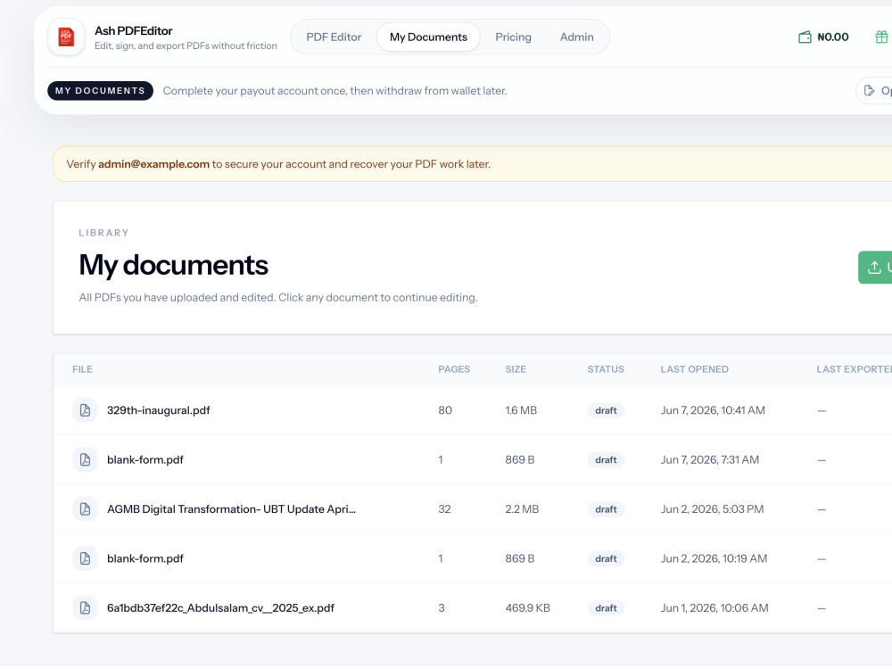Click PDF icon for 329th-inaugural.pdf
Viewport: 892px width, 669px height.
coord(85,410)
